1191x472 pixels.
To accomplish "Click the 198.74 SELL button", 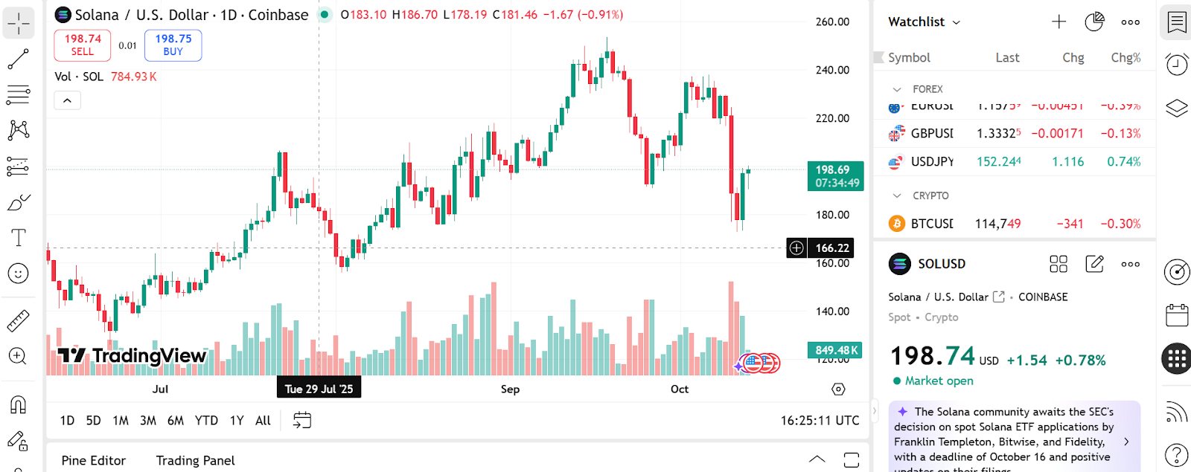I will (83, 45).
